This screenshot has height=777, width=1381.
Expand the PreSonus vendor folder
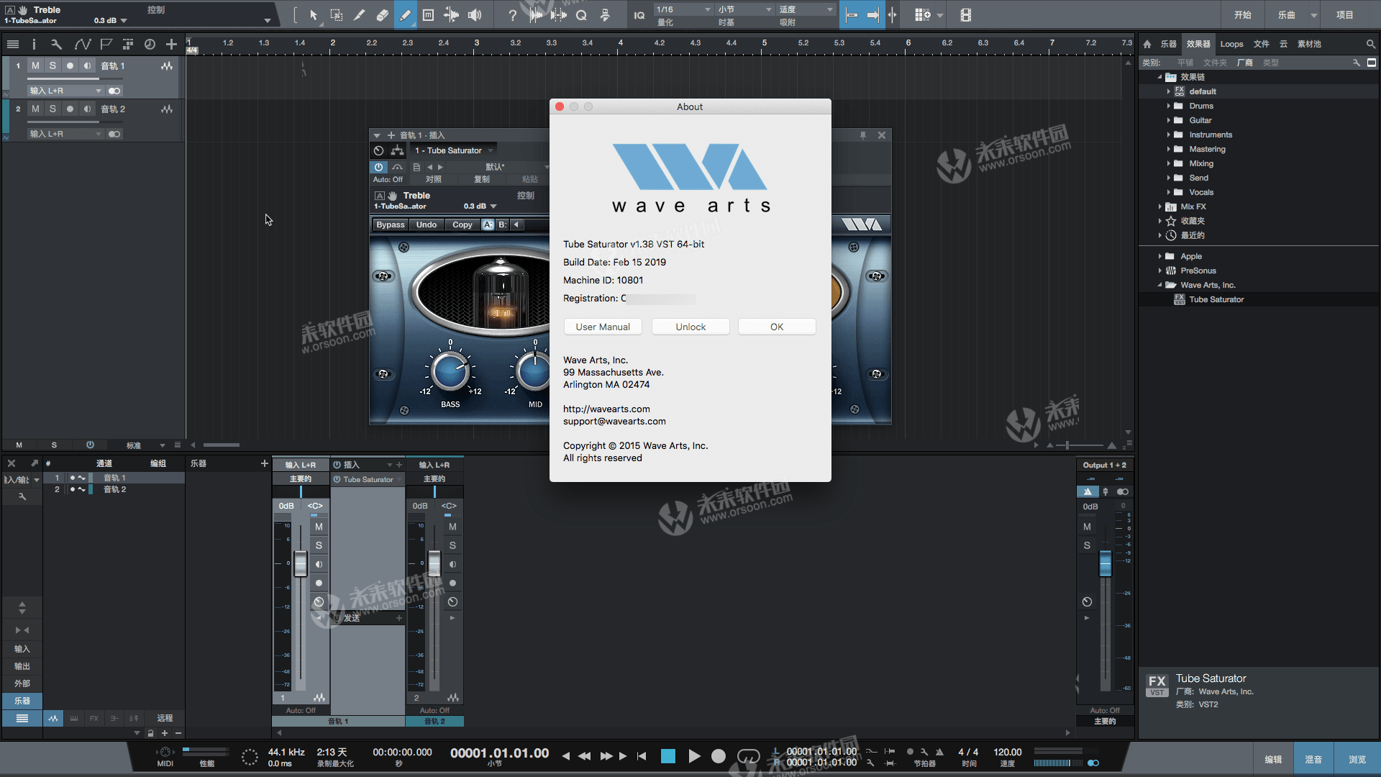coord(1160,271)
